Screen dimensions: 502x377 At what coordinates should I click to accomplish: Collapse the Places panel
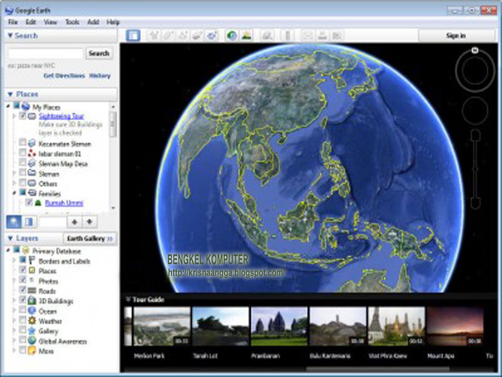pos(10,94)
